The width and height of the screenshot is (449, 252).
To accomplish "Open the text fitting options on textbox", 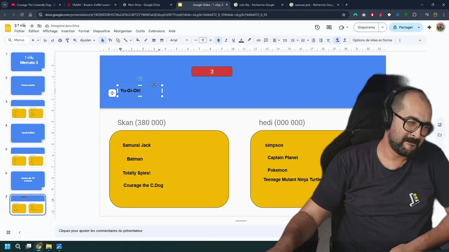I will [112, 93].
